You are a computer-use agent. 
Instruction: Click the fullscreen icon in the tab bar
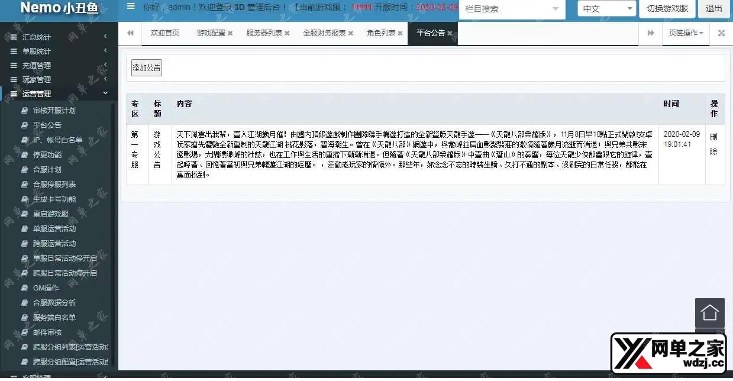pos(721,33)
